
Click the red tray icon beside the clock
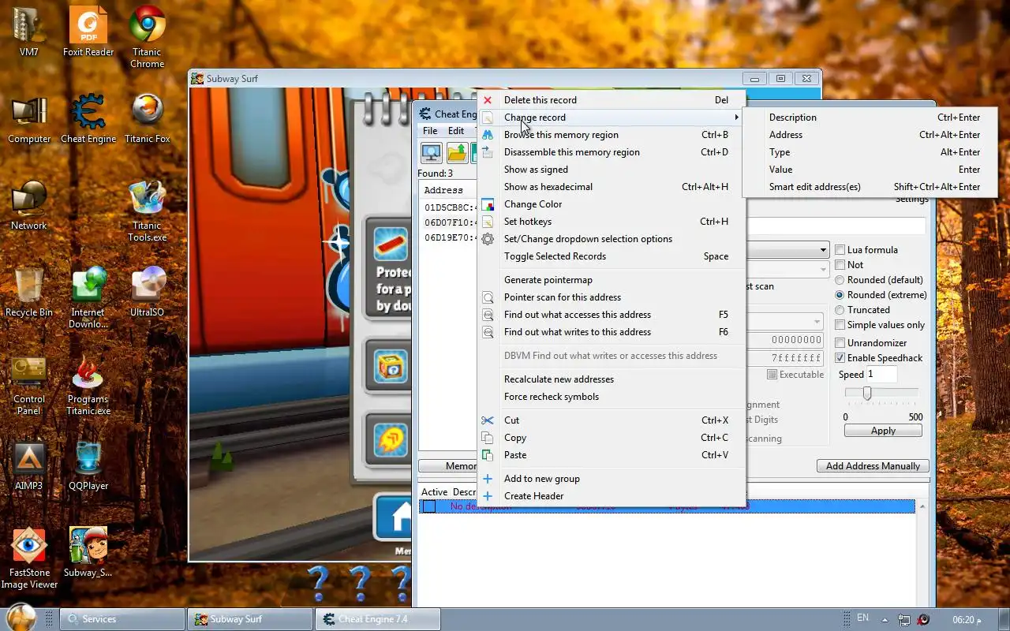[x=923, y=619]
